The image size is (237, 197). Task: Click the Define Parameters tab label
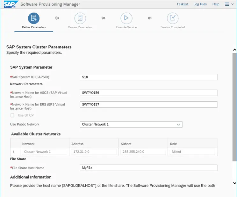coord(34,27)
